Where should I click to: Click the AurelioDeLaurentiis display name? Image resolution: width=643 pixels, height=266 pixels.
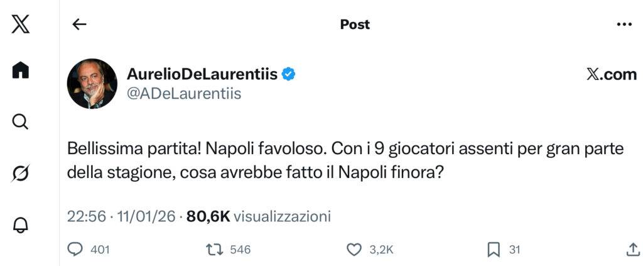[202, 74]
